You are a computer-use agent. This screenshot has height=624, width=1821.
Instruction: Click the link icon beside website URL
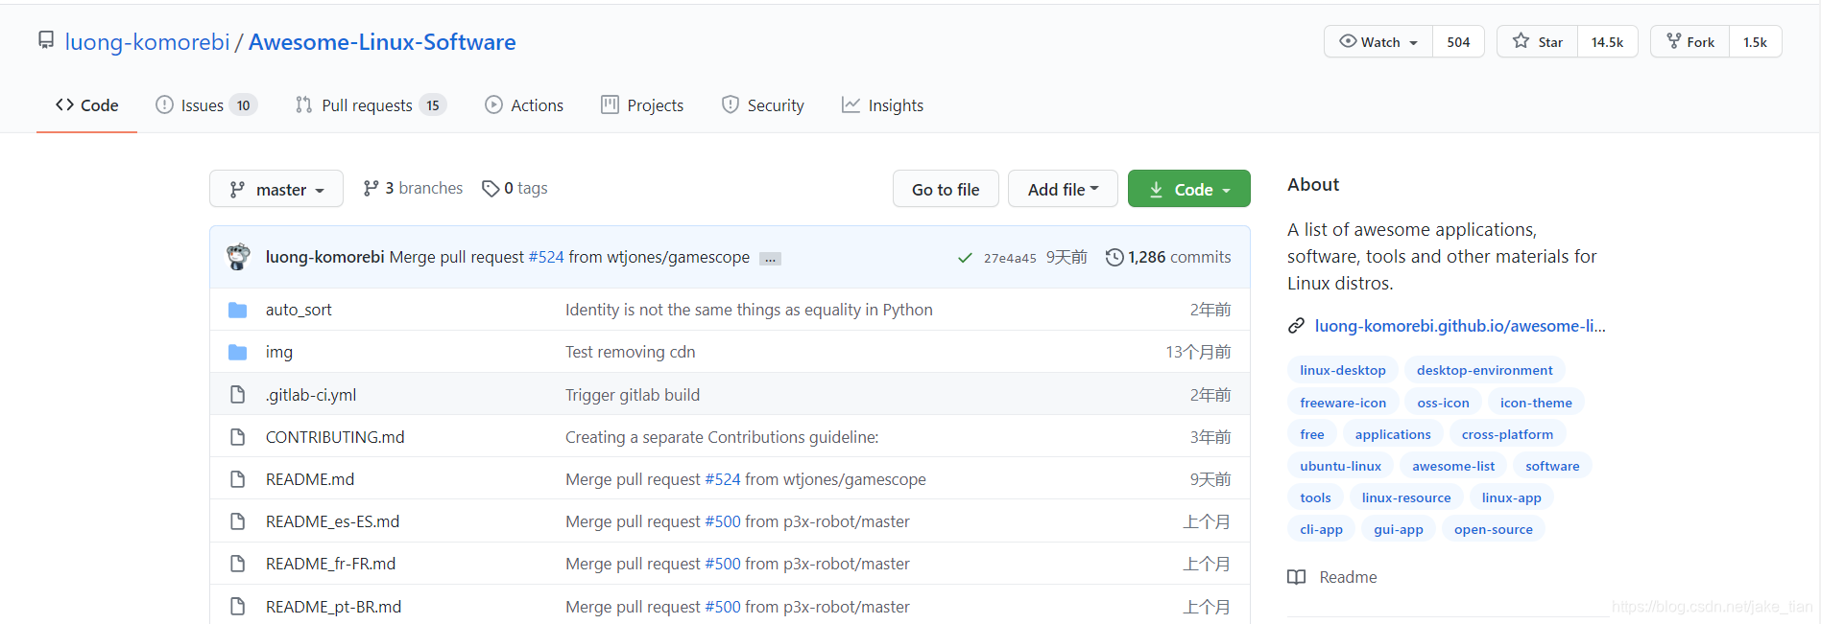[1296, 326]
